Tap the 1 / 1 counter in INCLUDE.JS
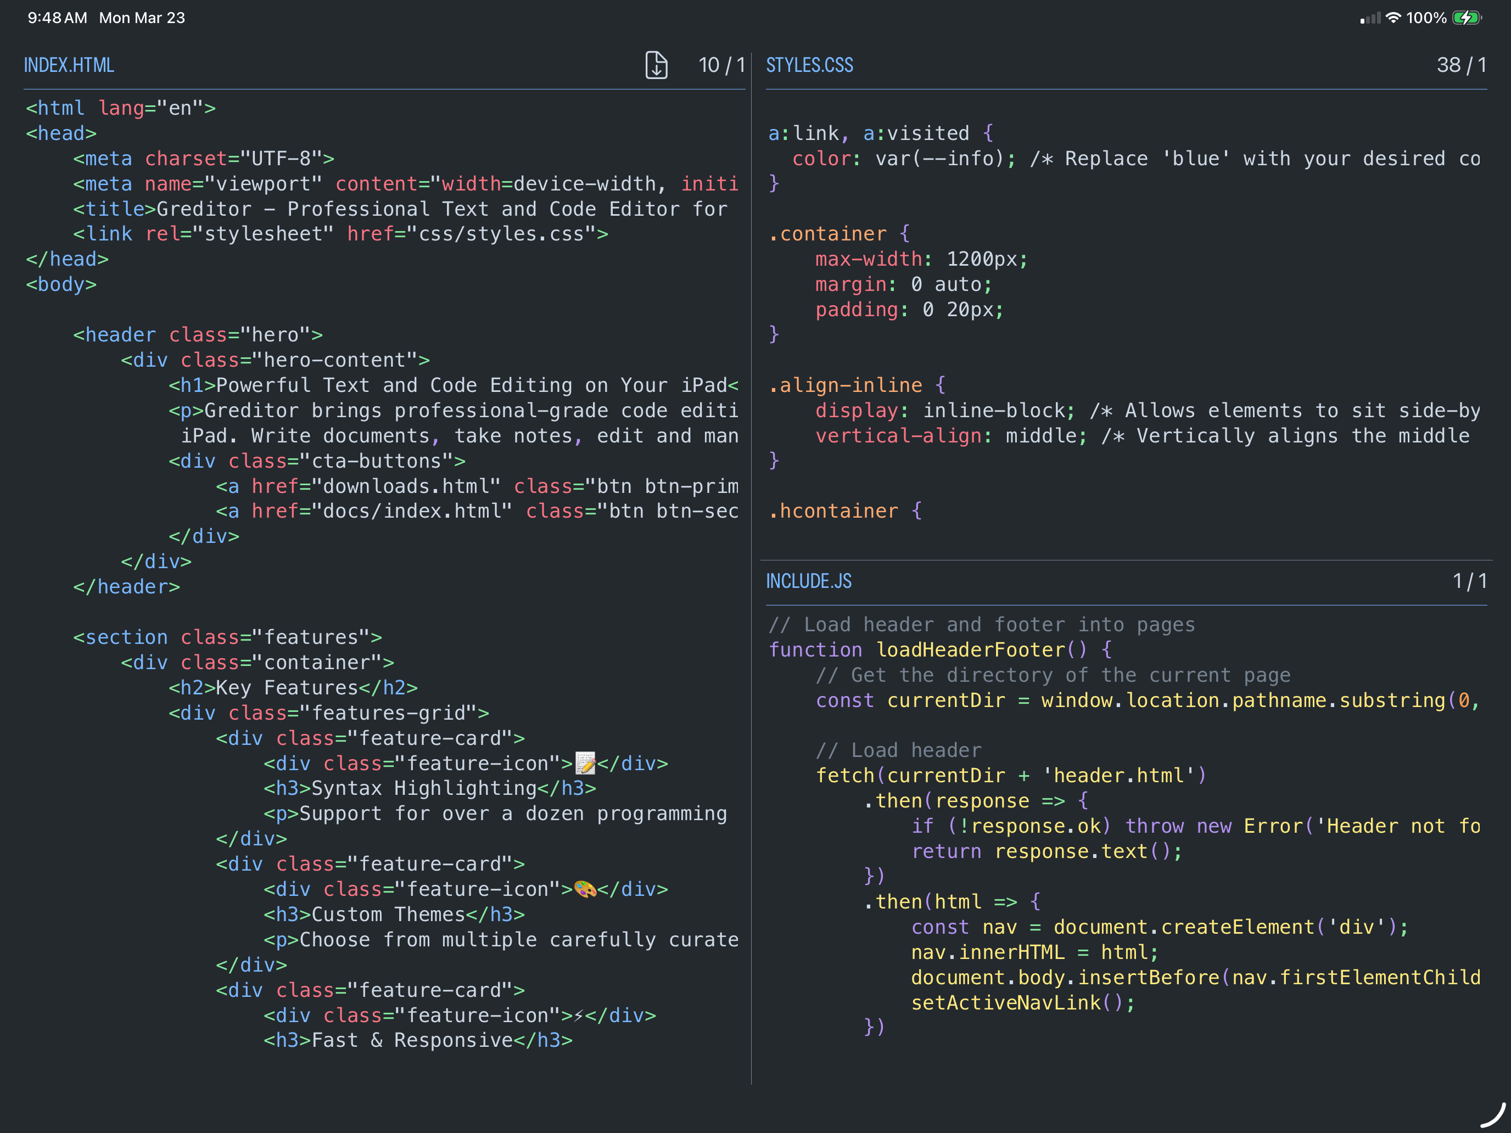Screen dimensions: 1511x1133 point(1469,581)
